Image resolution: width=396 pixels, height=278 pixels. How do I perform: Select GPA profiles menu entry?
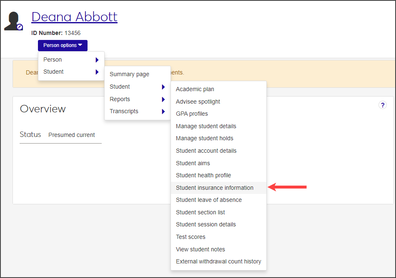pyautogui.click(x=192, y=114)
